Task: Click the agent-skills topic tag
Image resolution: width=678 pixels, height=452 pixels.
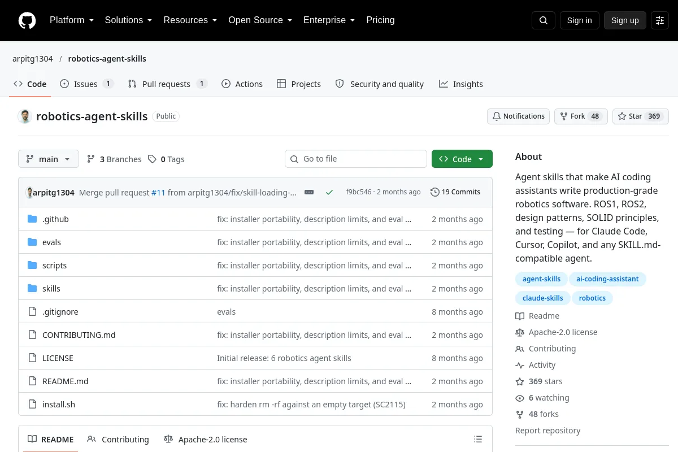Action: (541, 279)
